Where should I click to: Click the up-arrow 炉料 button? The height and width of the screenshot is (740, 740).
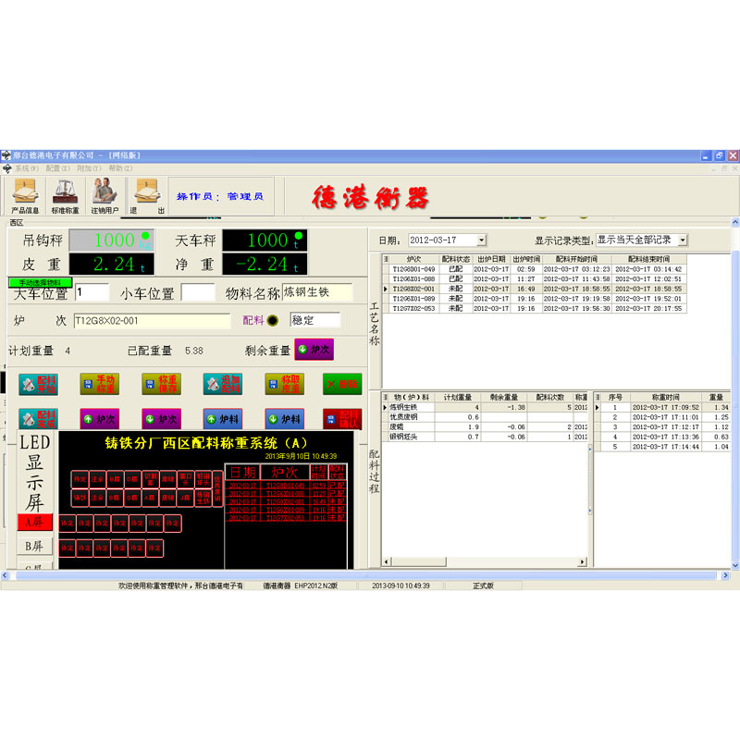pyautogui.click(x=223, y=419)
